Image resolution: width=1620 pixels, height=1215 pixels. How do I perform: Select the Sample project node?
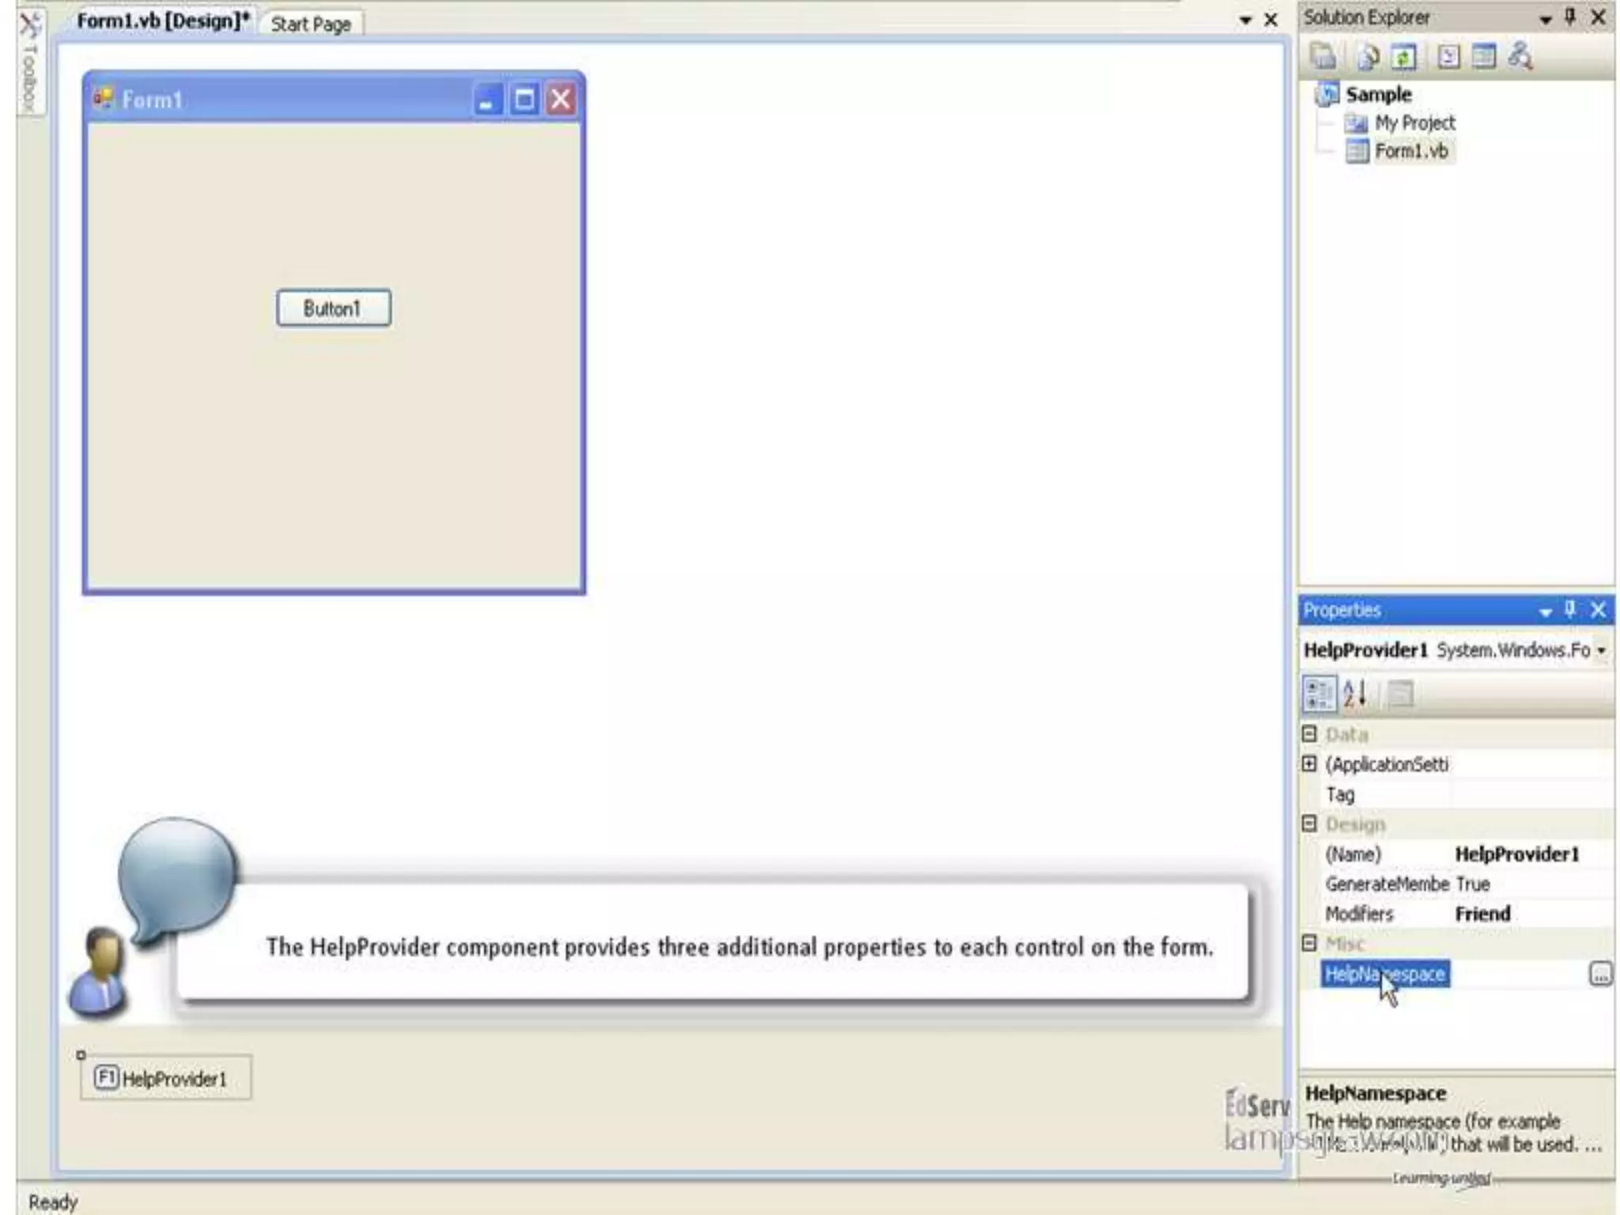1378,94
